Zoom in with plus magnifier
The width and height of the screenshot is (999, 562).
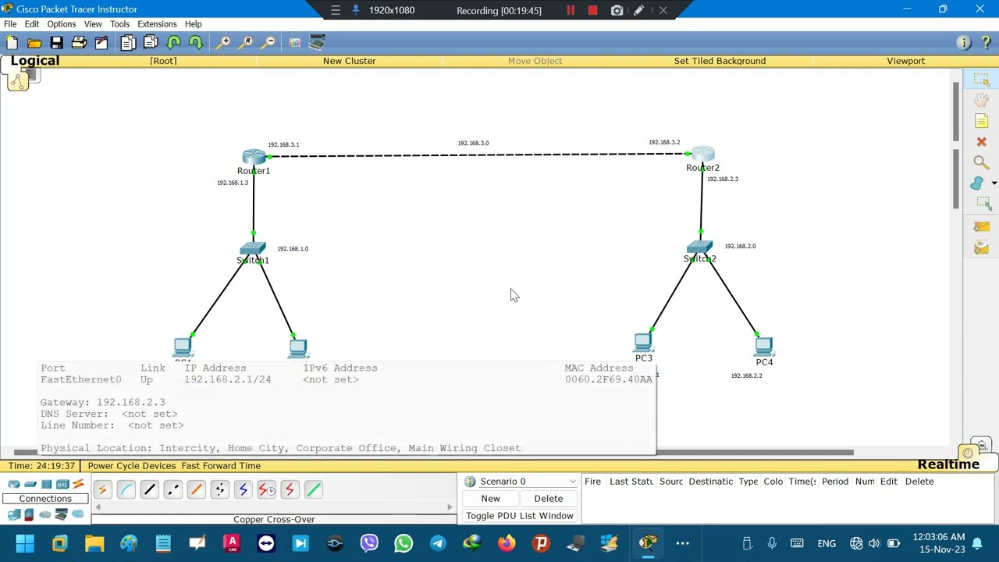(223, 42)
